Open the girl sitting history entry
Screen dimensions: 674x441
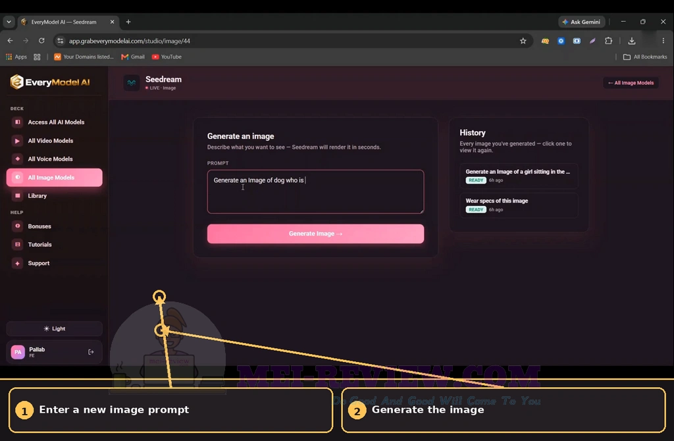pos(519,176)
